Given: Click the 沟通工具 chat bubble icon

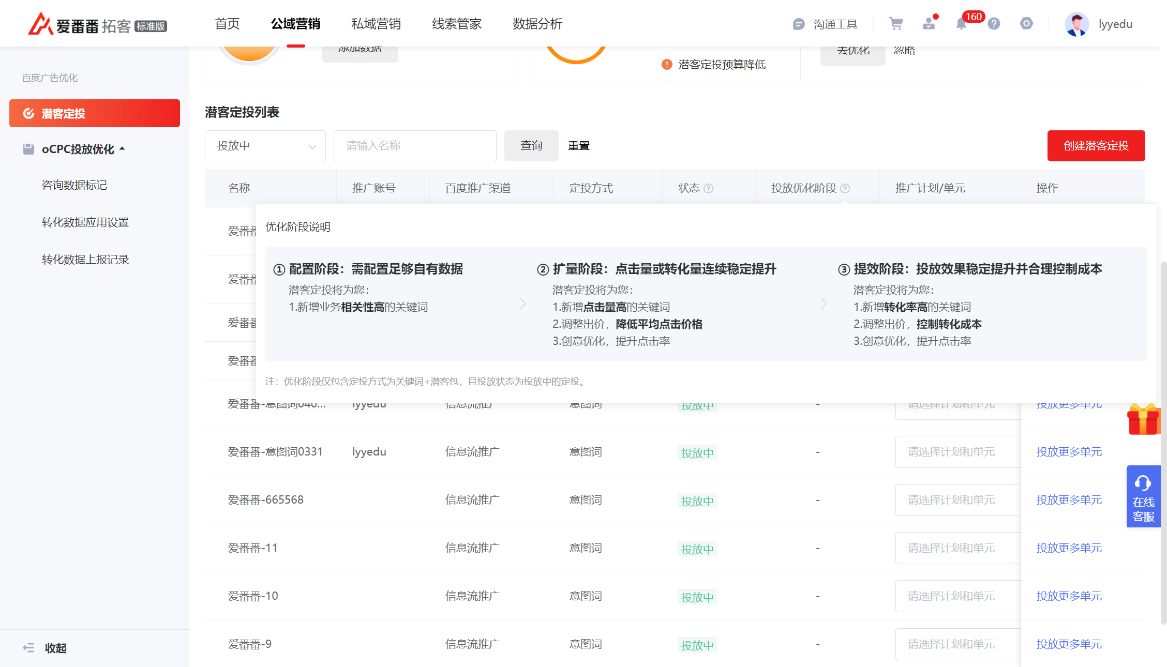Looking at the screenshot, I should [x=799, y=24].
